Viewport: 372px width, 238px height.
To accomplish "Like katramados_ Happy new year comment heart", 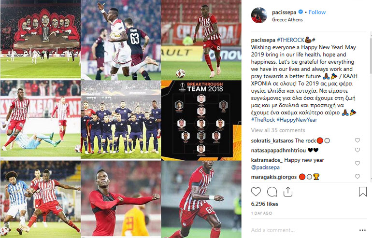I will [358, 163].
